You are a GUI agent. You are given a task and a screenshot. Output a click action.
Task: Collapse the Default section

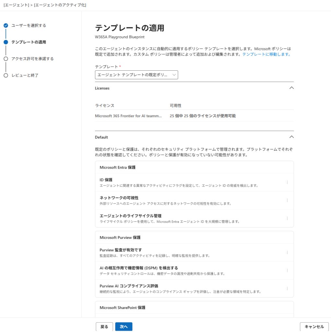pos(291,137)
